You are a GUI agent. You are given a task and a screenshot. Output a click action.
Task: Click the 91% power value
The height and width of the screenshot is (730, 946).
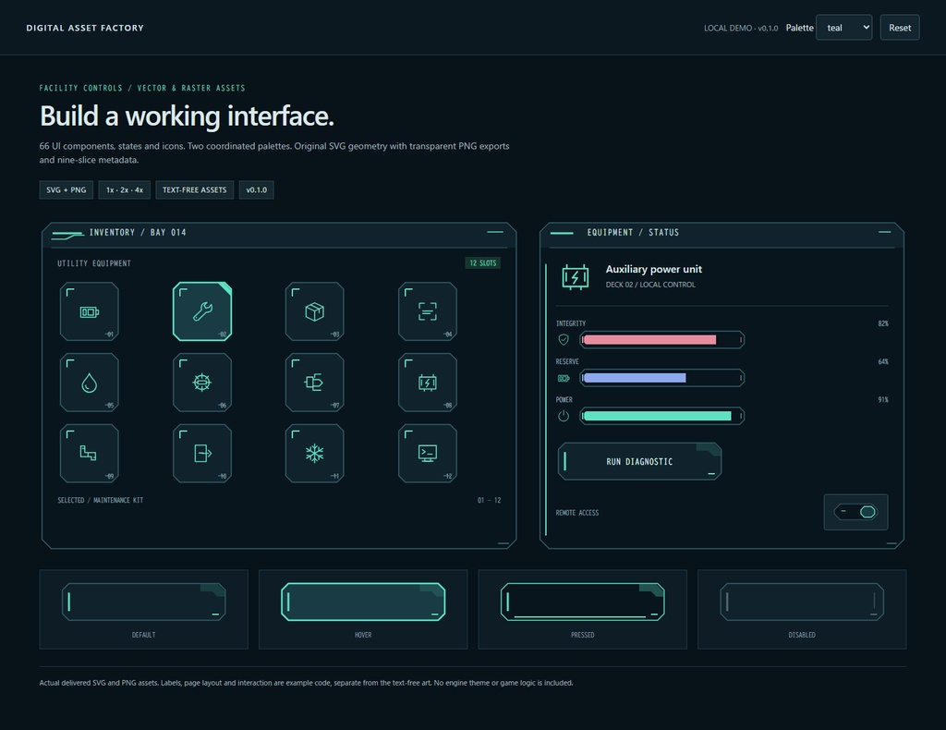click(x=883, y=400)
